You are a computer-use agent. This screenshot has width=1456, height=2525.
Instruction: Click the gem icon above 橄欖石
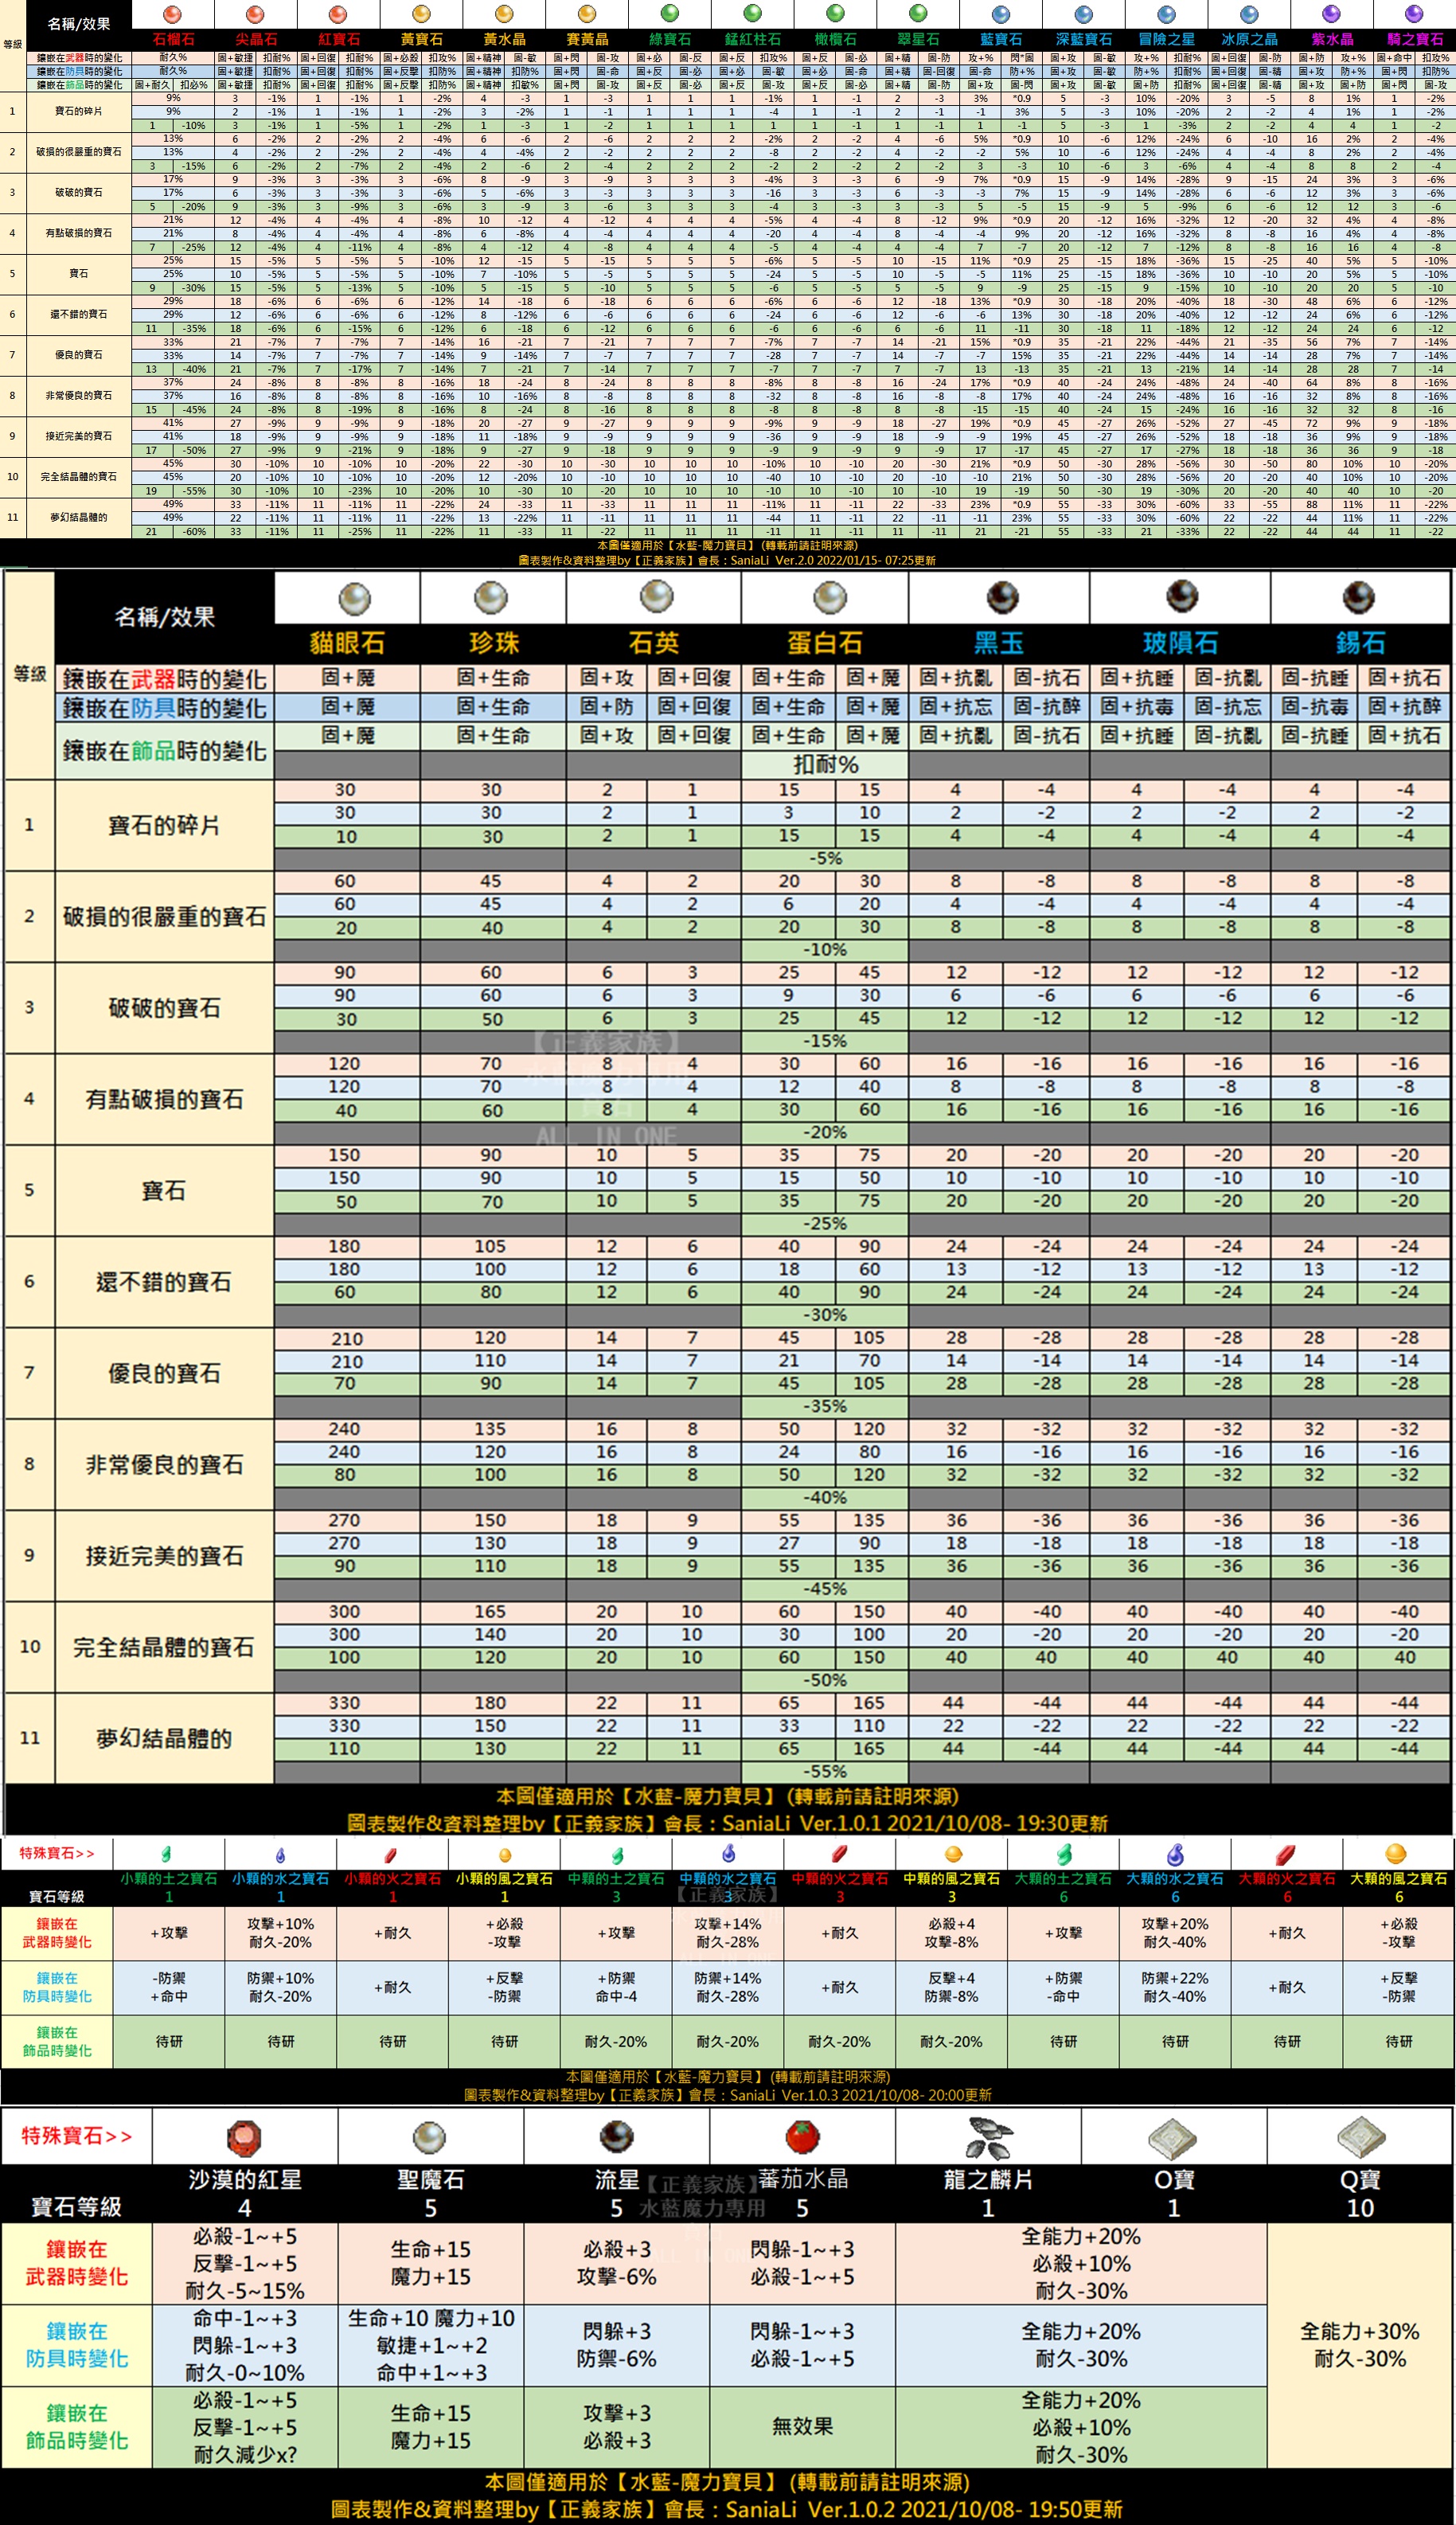[836, 14]
